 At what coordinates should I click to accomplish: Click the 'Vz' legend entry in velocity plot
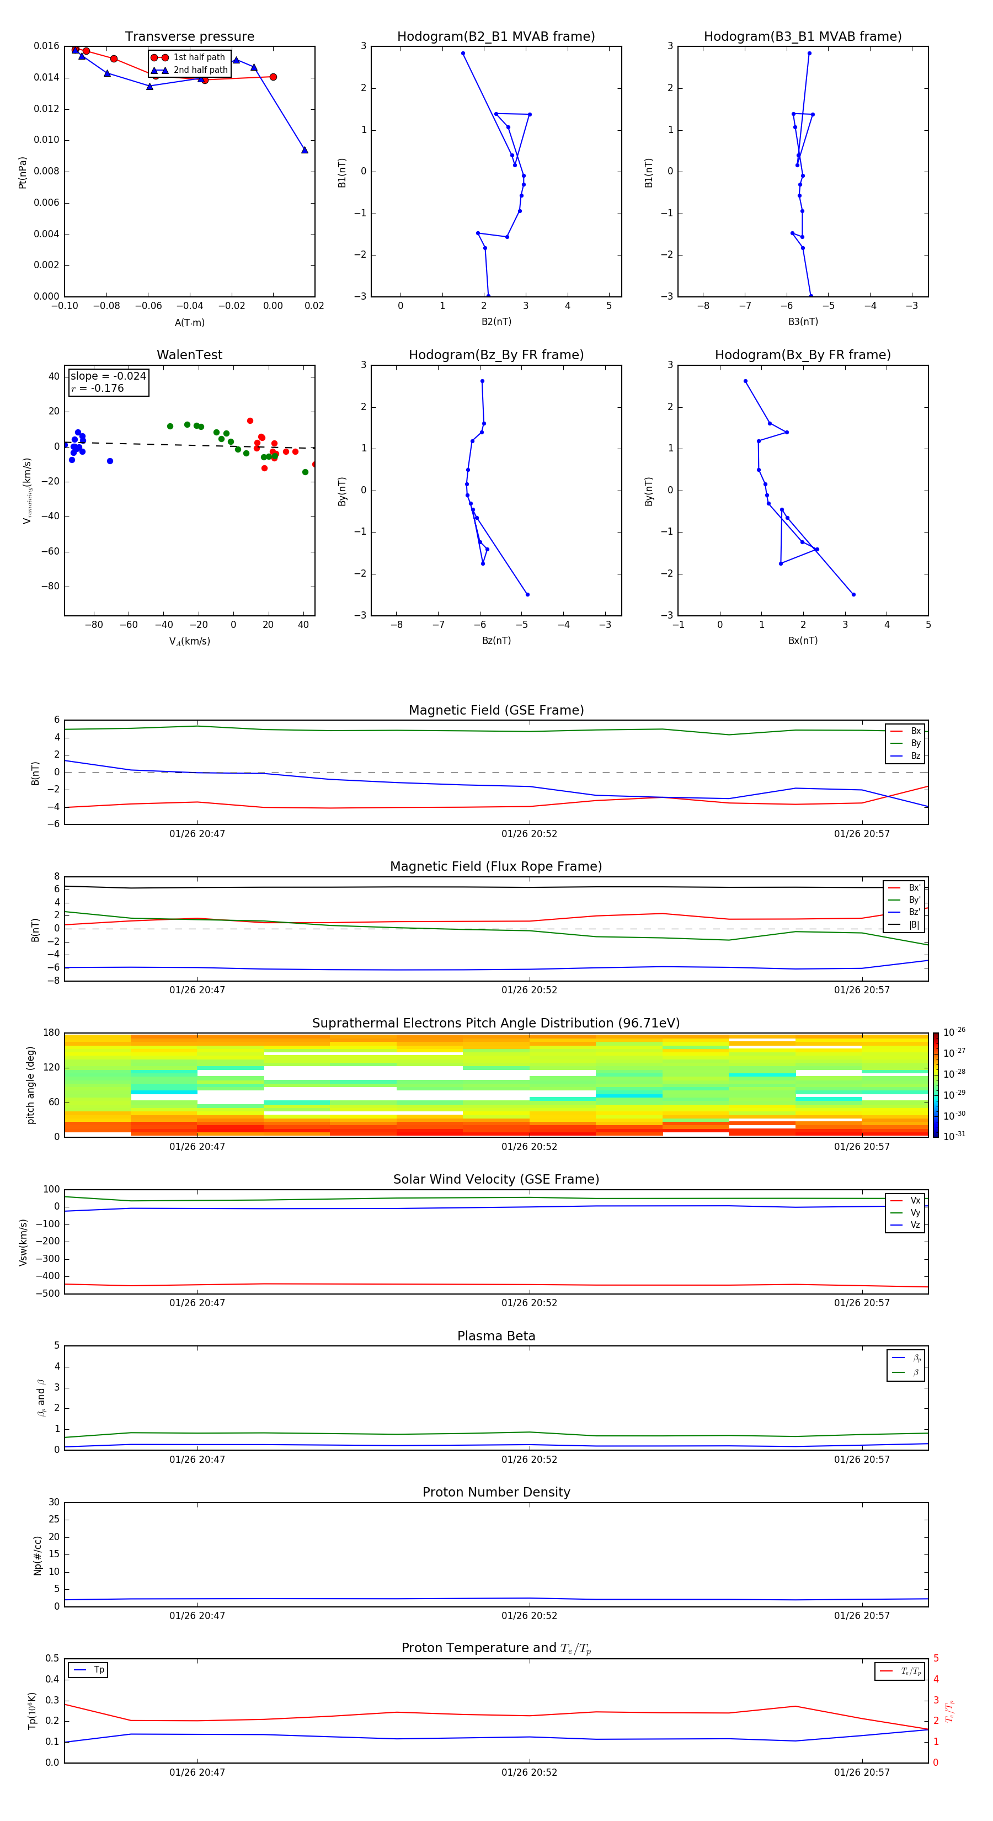point(906,1225)
